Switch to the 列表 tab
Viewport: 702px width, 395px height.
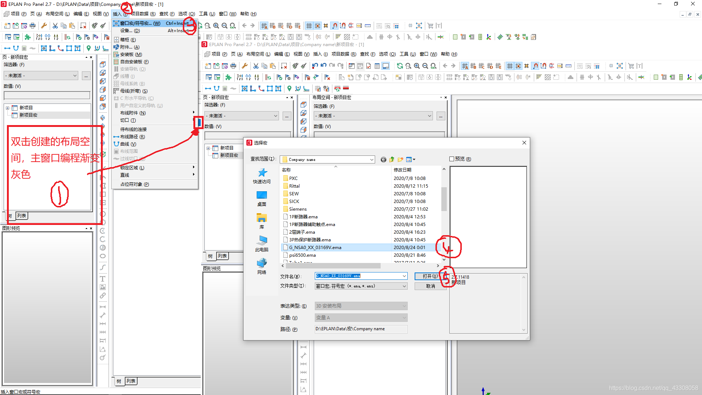point(22,216)
